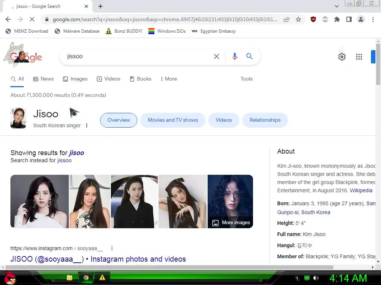Open the Google apps grid

(x=359, y=57)
